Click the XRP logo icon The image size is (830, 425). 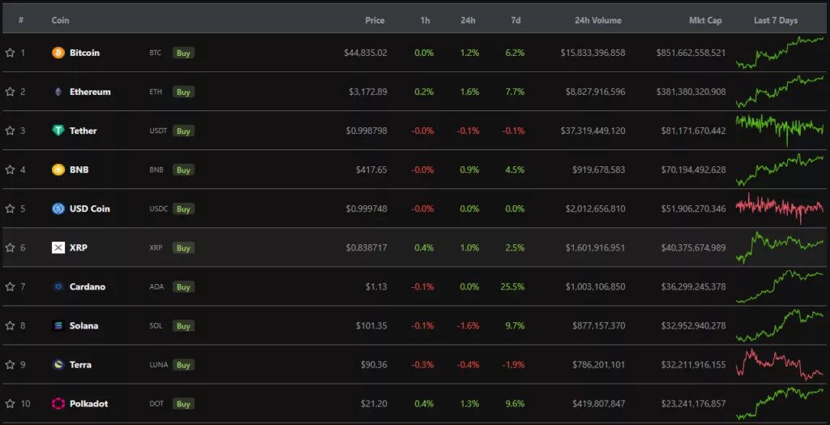(58, 247)
